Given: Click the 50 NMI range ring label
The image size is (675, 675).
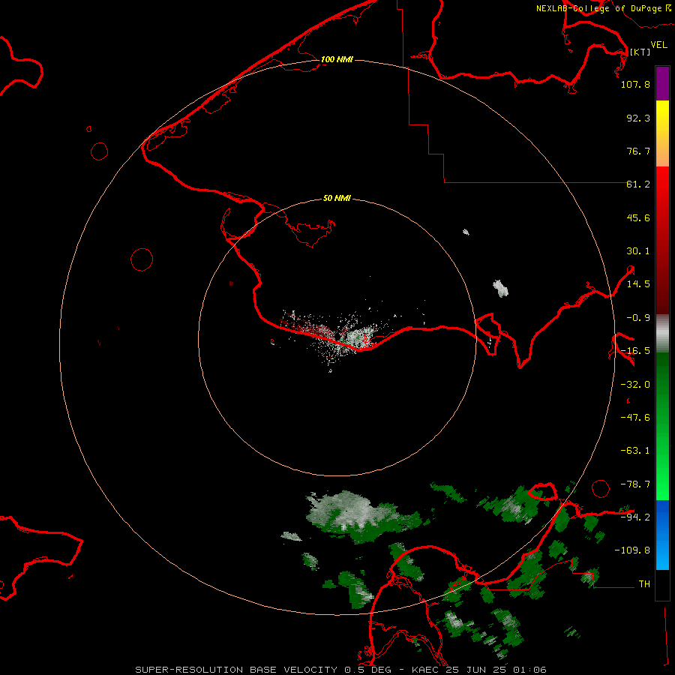Looking at the screenshot, I should [337, 199].
